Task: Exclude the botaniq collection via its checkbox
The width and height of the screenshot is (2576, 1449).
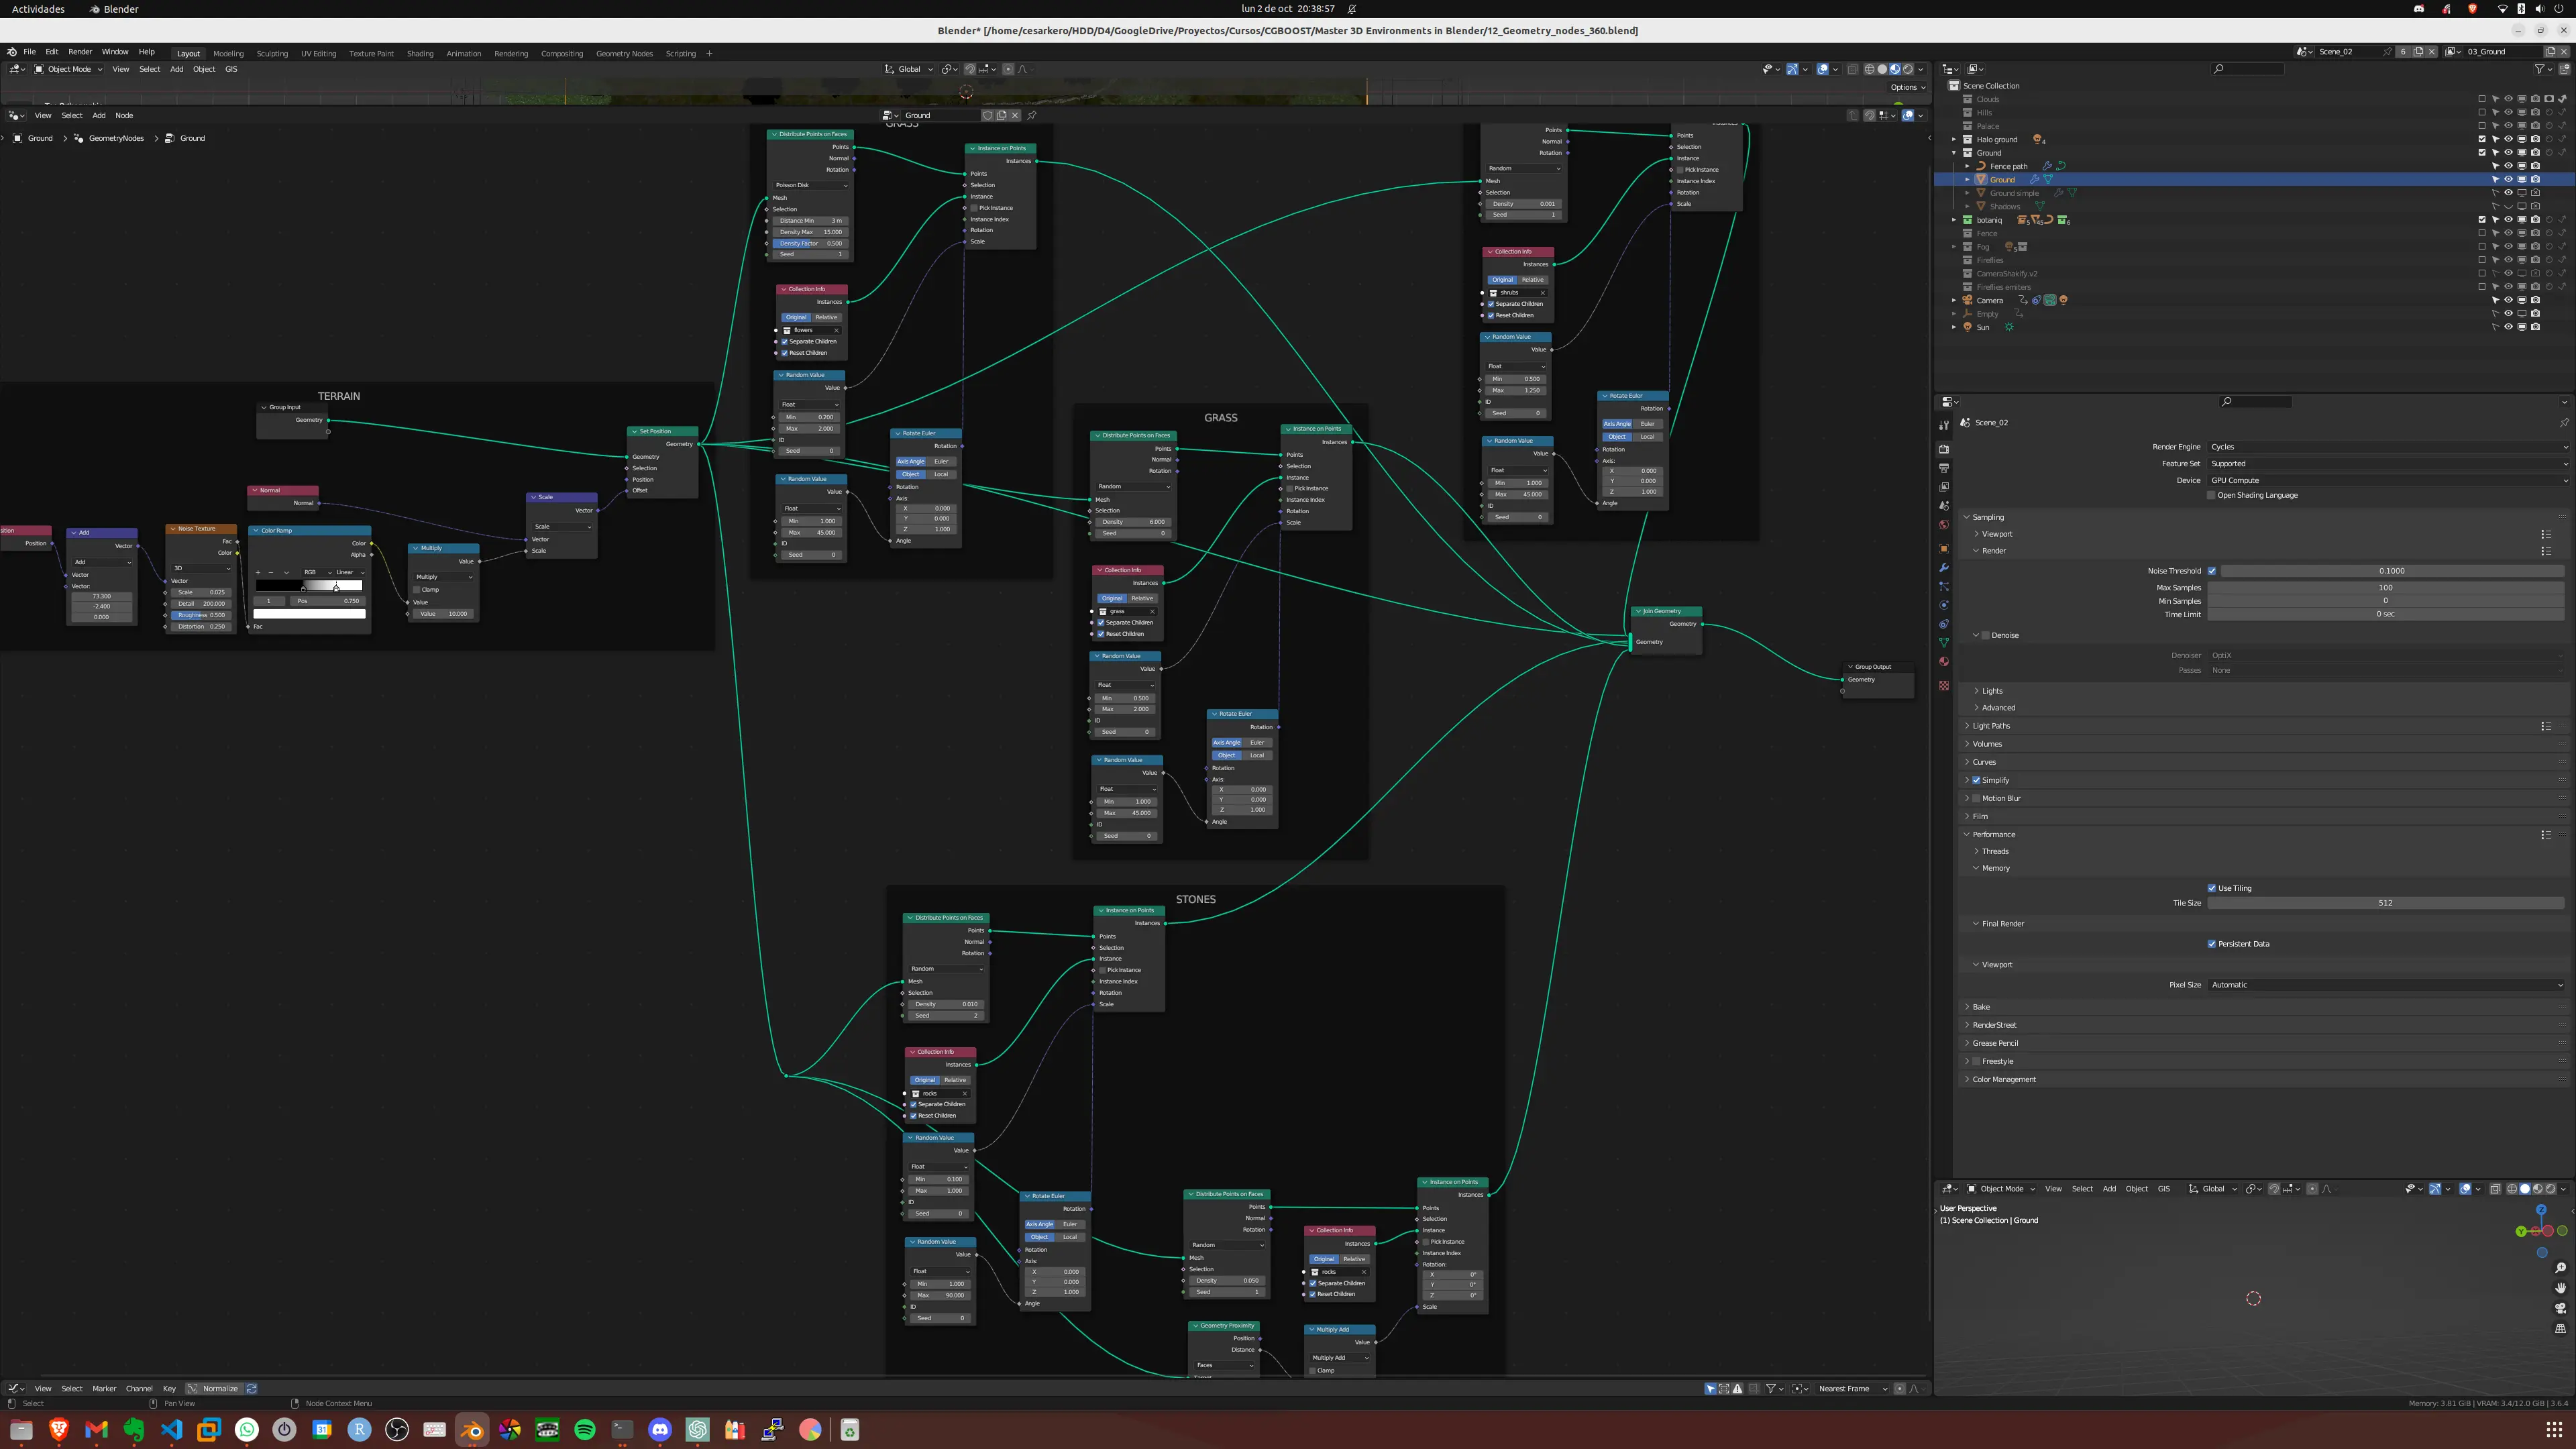Action: coord(2482,220)
